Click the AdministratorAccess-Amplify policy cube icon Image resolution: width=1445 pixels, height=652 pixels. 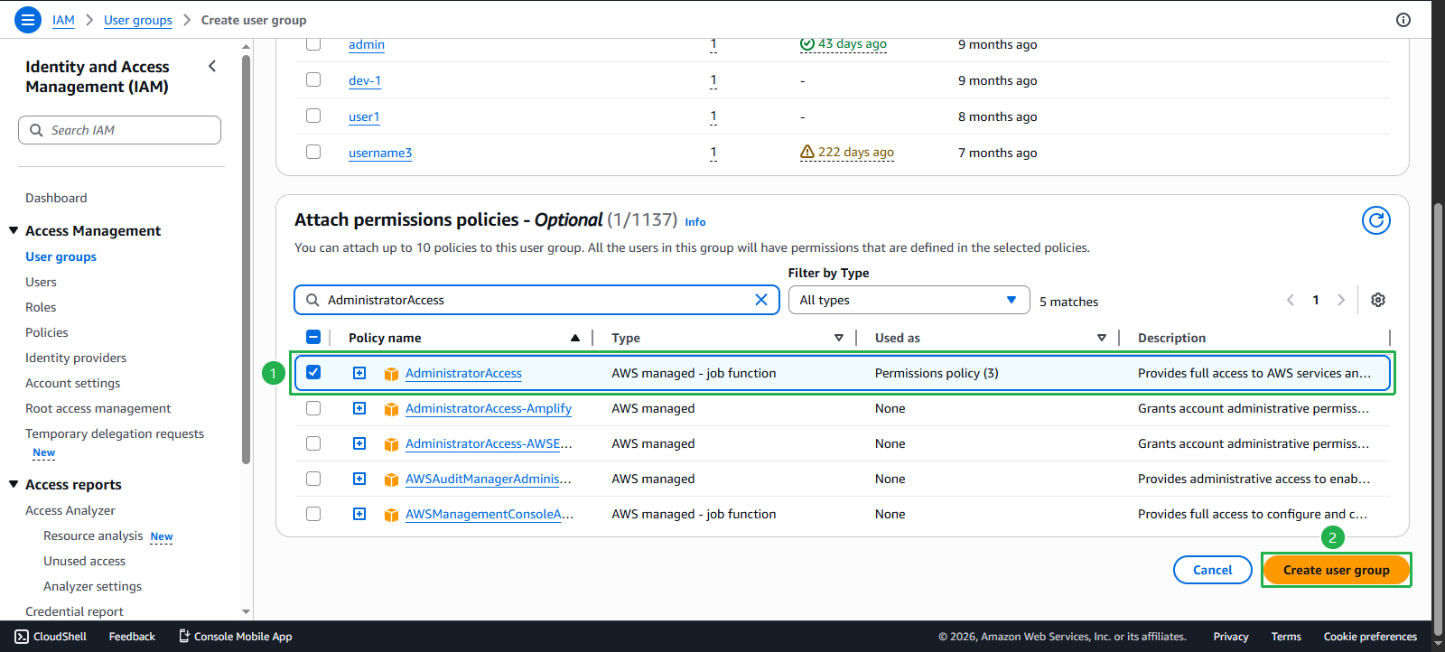click(x=391, y=409)
